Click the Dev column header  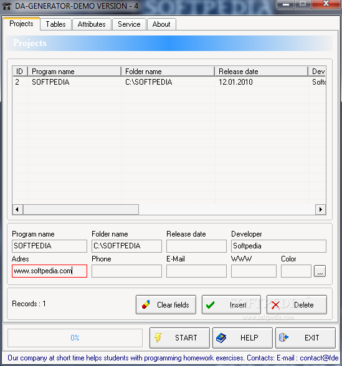[x=317, y=71]
